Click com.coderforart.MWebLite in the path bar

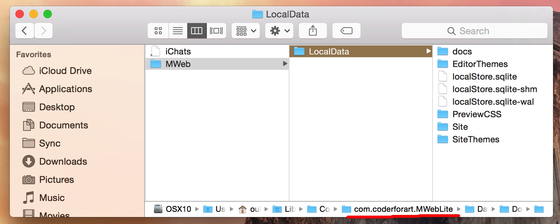click(x=403, y=209)
